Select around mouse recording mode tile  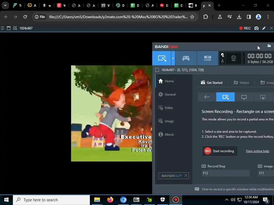pyautogui.click(x=263, y=97)
